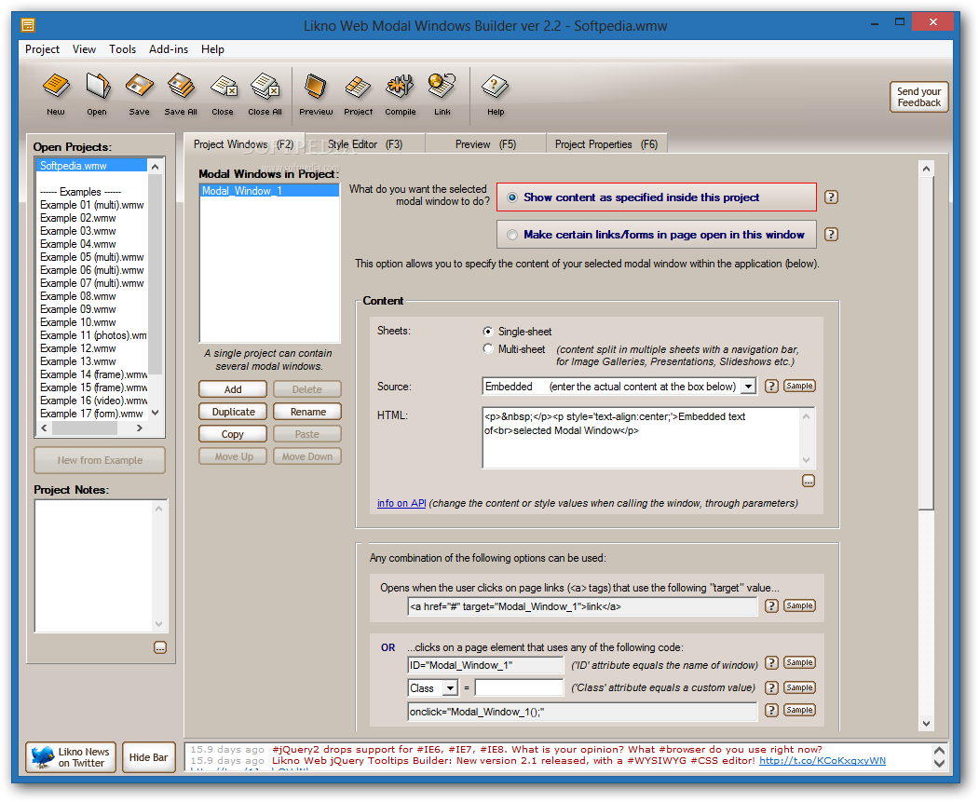979x802 pixels.
Task: Click Sample button for target link field
Action: 800,606
